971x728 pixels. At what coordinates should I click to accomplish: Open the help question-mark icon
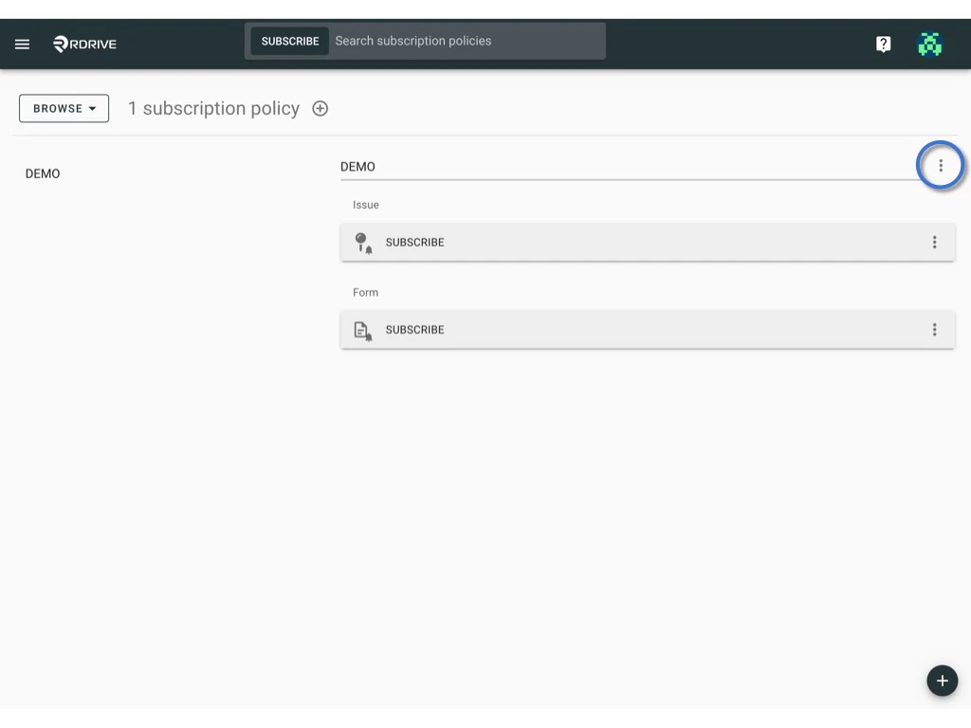point(883,43)
